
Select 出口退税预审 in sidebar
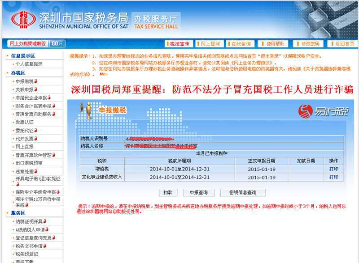click(29, 163)
